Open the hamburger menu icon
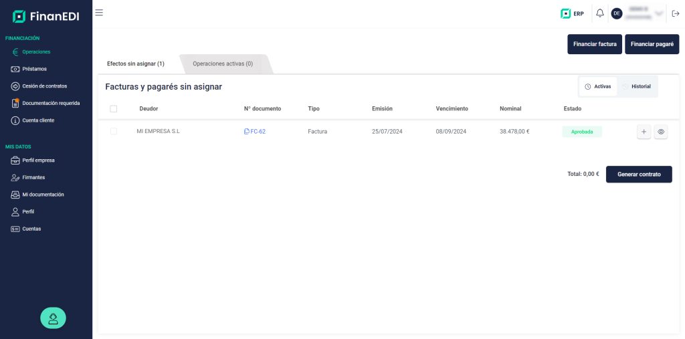Viewport: 685px width, 339px height. [99, 13]
